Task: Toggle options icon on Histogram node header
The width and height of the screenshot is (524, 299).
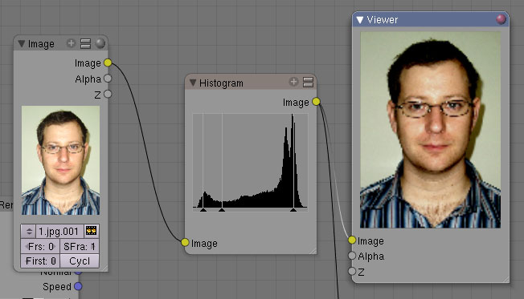Action: tap(308, 82)
